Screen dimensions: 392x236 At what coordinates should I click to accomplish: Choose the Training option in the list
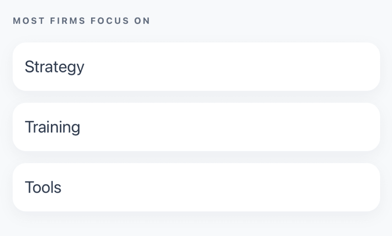pos(196,127)
